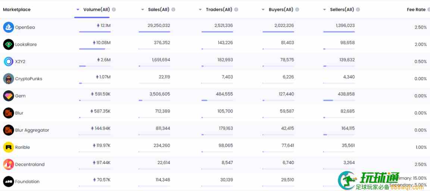430x191 pixels.
Task: Open the Sellers(All) time range dropdown arrow
Action: pos(324,10)
